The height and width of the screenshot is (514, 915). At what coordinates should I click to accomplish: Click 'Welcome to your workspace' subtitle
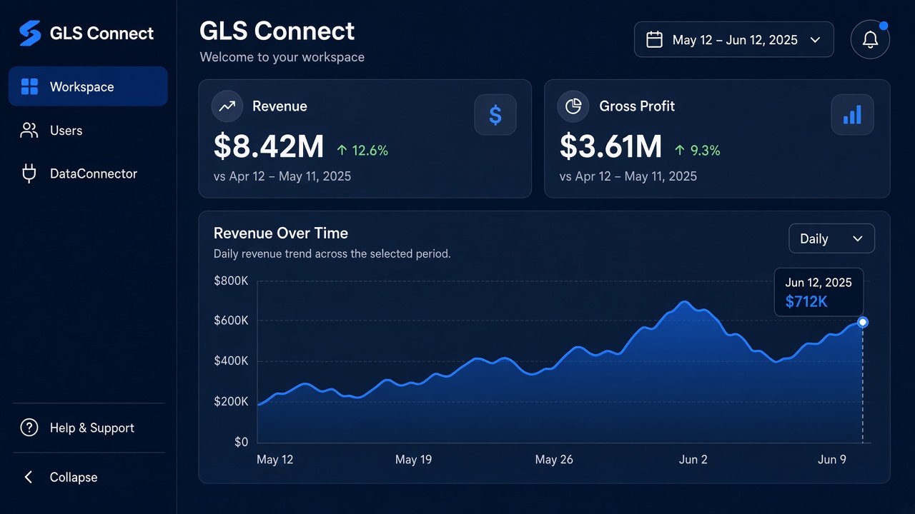(x=282, y=57)
